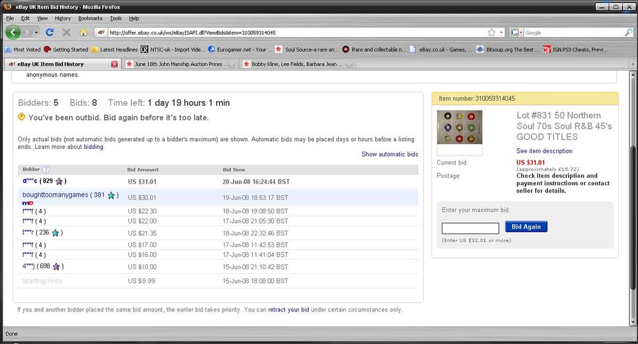
Task: Switch to Bobby Kline, Lee Fields tab
Action: (x=296, y=64)
